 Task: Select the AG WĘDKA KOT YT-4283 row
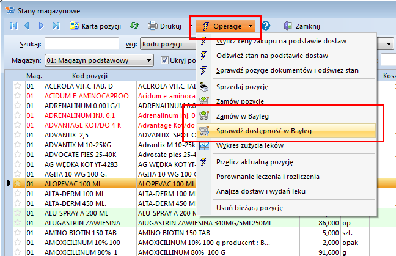81,164
